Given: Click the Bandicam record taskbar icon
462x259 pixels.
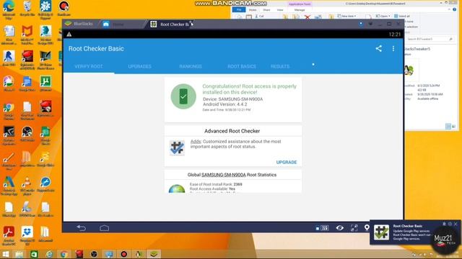Looking at the screenshot, I should click(x=124, y=254).
